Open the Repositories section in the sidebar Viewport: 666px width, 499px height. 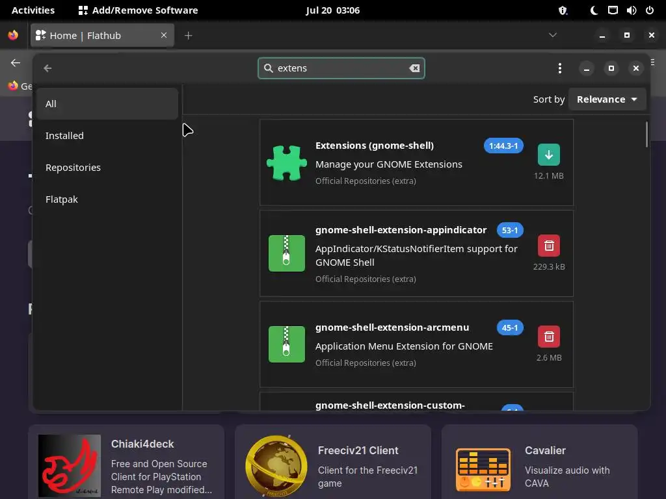[107, 168]
